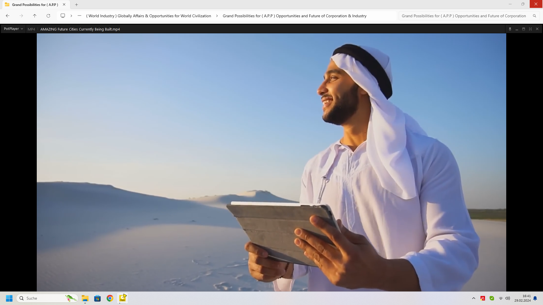This screenshot has height=305, width=543.
Task: Switch PotPlayer to fullscreen mode
Action: pos(530,29)
